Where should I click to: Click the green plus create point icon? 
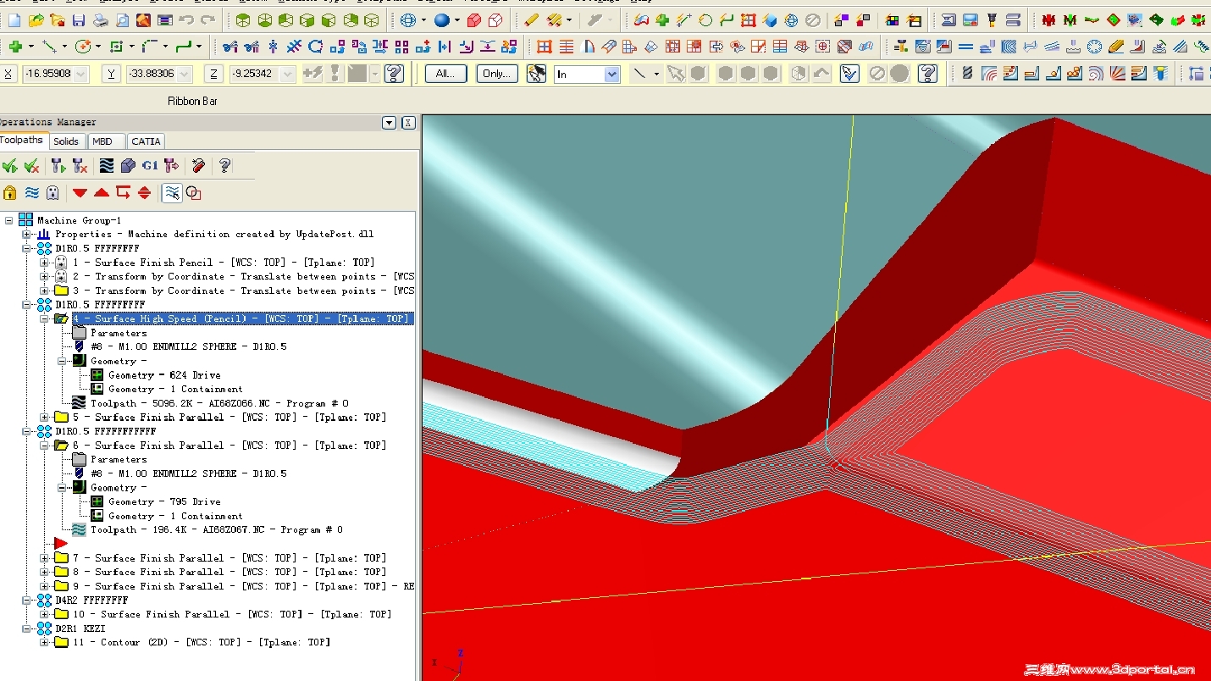15,47
